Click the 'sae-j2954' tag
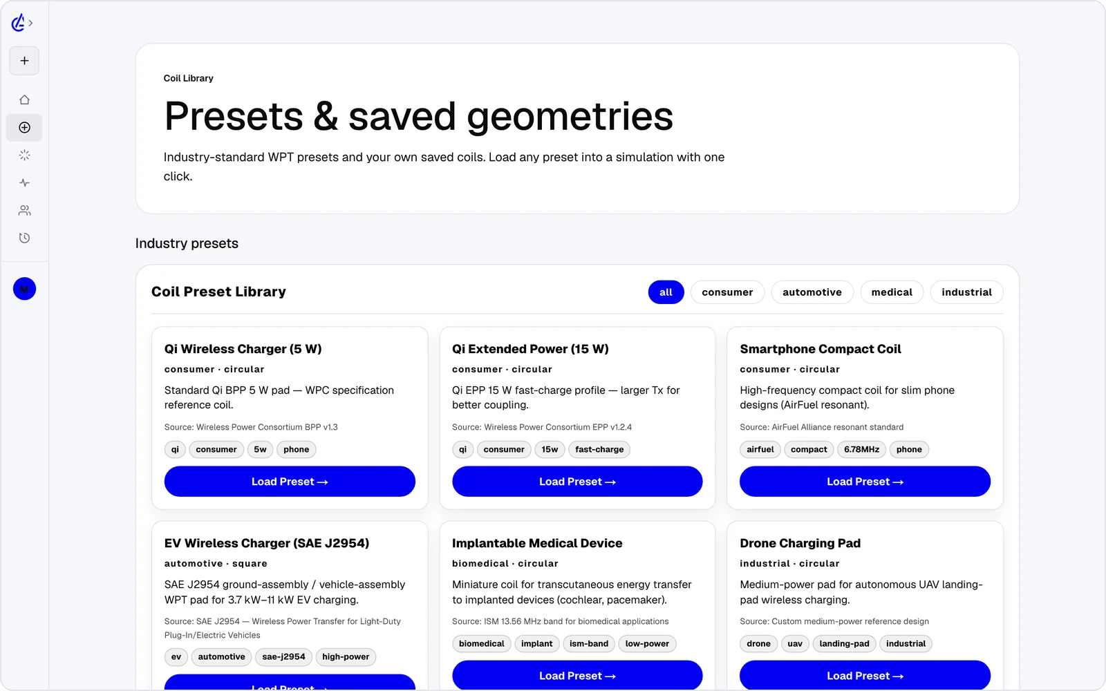Image resolution: width=1106 pixels, height=691 pixels. click(283, 657)
